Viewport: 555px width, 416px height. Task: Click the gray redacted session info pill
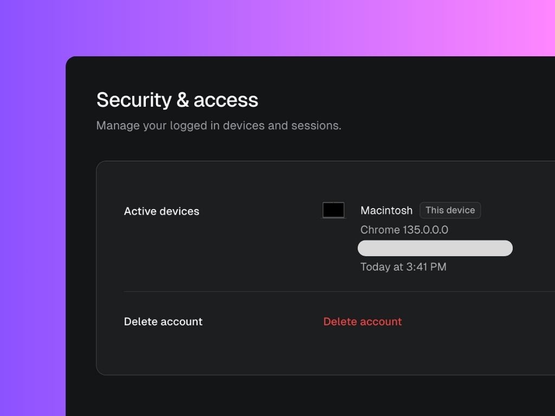(x=434, y=248)
